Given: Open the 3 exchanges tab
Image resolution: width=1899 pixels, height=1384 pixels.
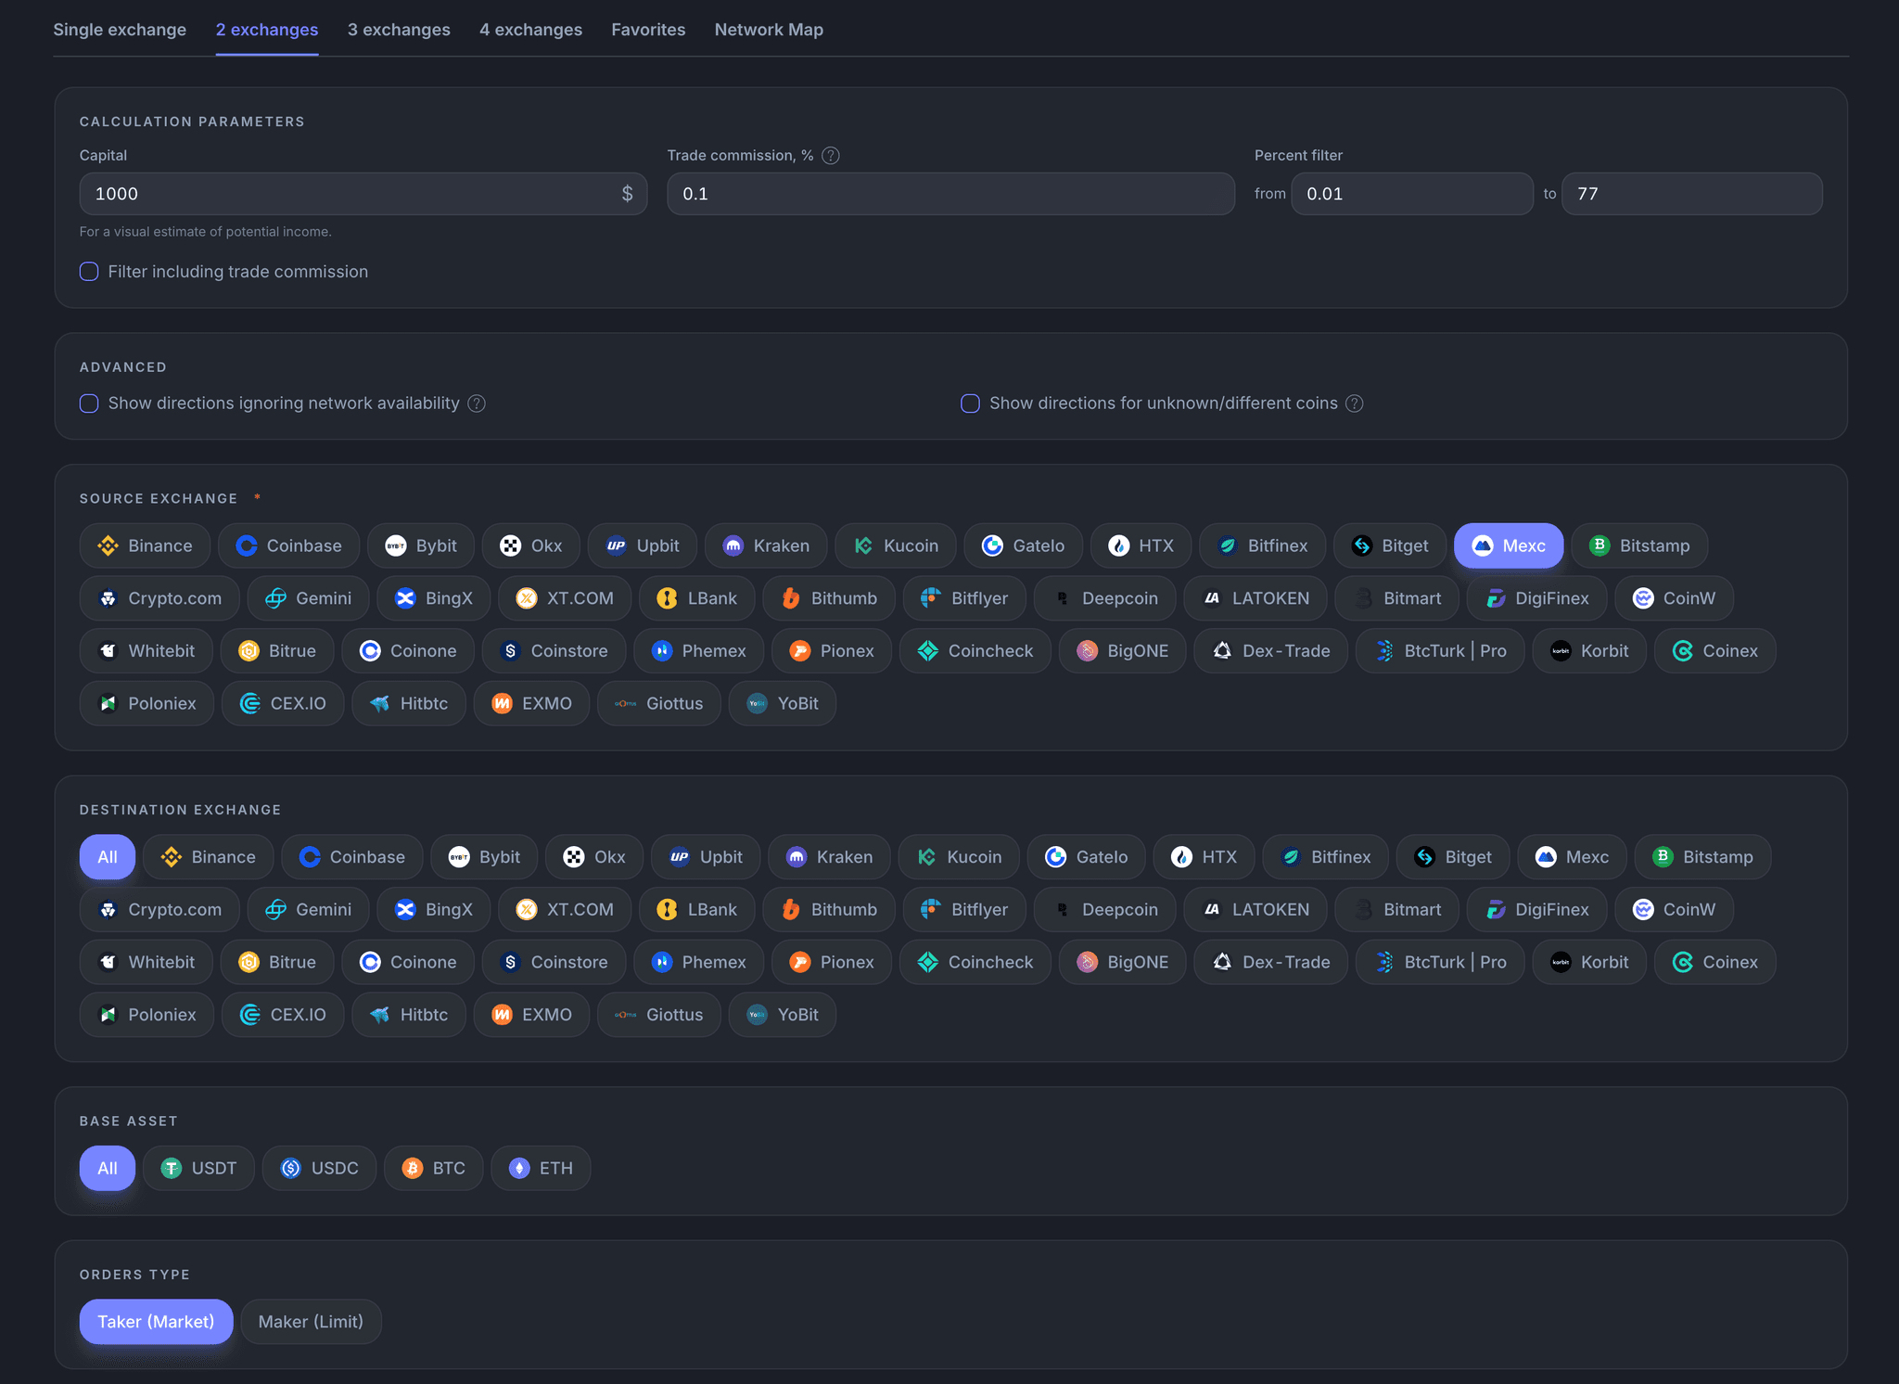Looking at the screenshot, I should (x=399, y=30).
